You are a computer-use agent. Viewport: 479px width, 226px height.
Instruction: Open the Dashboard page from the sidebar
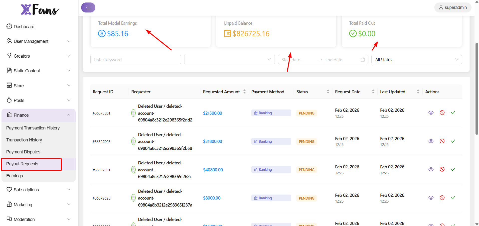[24, 27]
